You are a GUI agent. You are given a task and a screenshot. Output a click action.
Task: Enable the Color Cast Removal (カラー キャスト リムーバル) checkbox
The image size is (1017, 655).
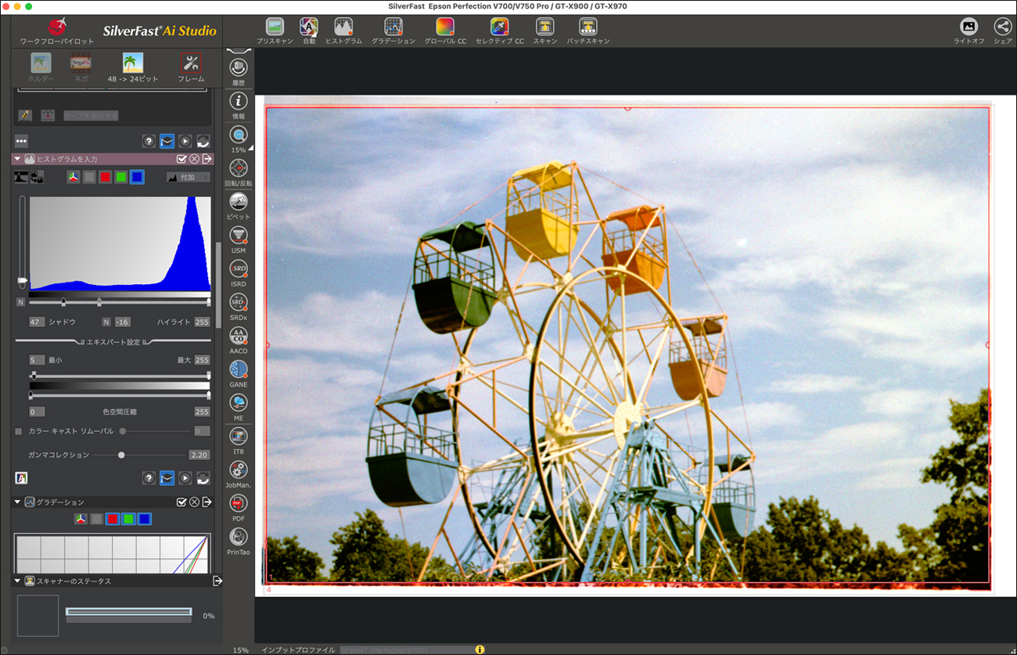[x=19, y=431]
